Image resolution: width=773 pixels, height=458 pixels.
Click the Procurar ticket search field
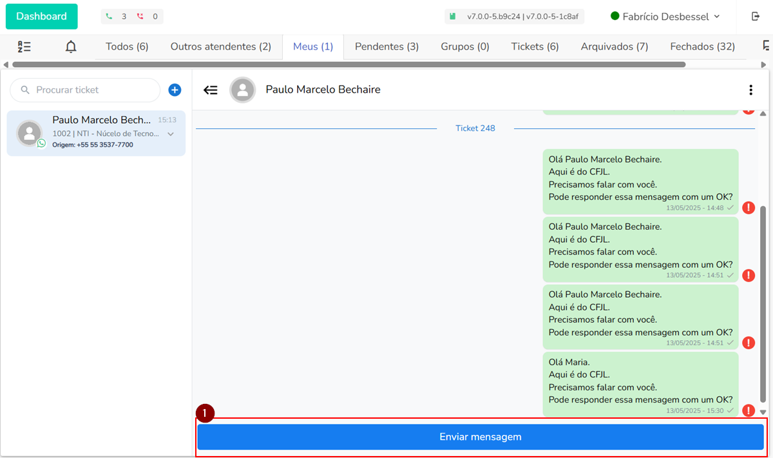point(90,90)
